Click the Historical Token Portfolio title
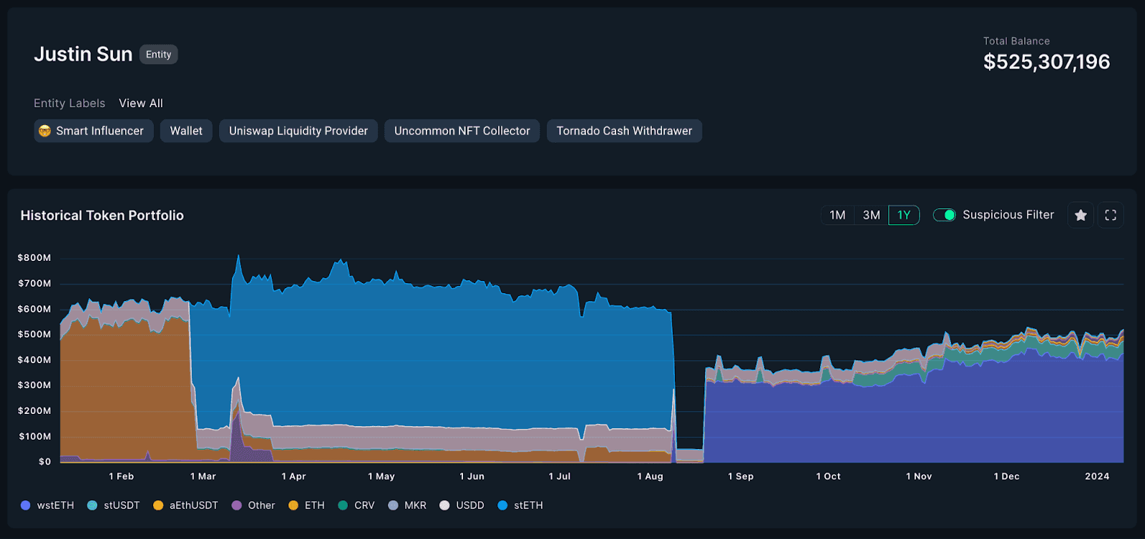The height and width of the screenshot is (539, 1145). [102, 215]
